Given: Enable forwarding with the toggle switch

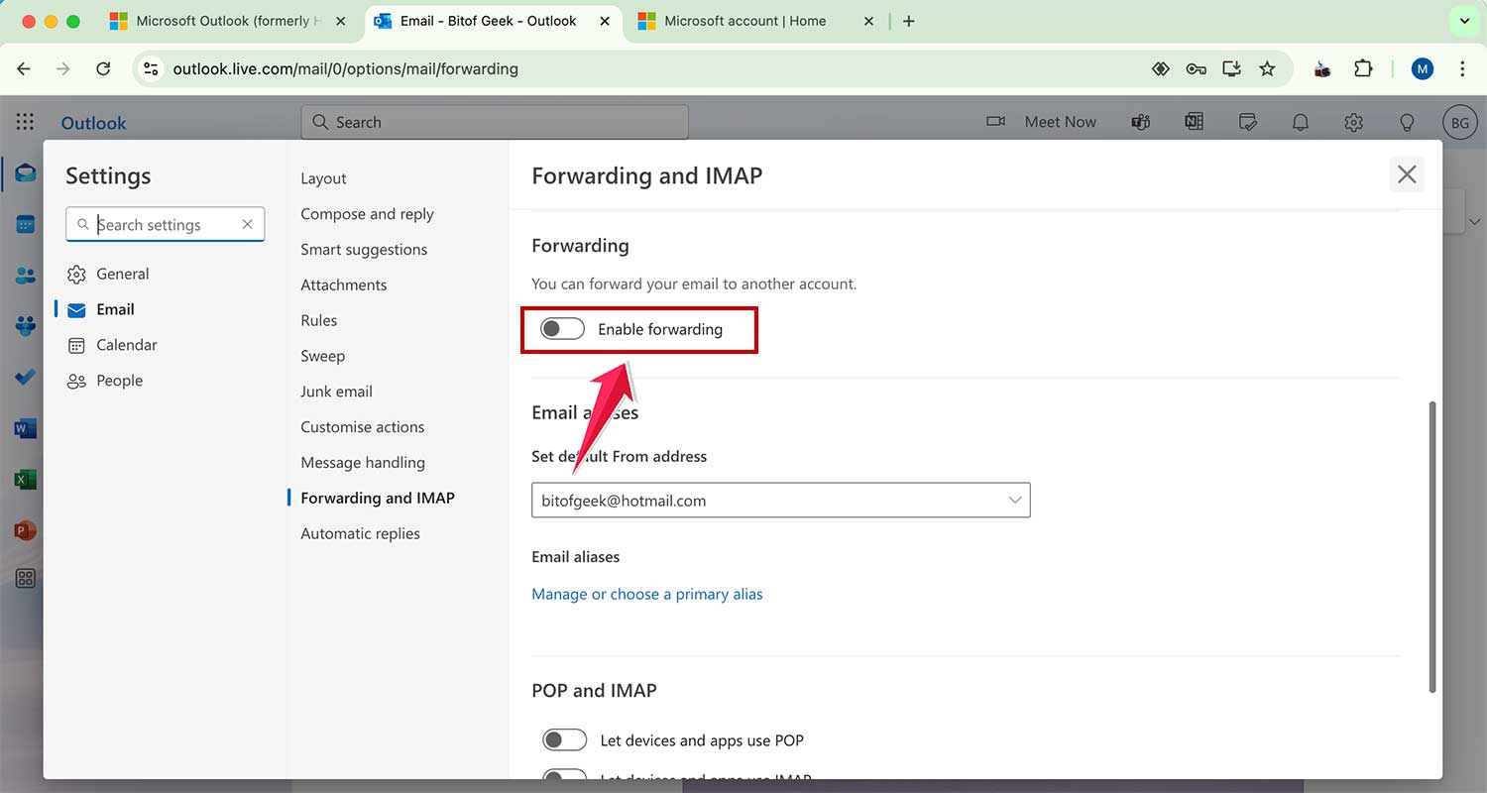Looking at the screenshot, I should pyautogui.click(x=561, y=328).
